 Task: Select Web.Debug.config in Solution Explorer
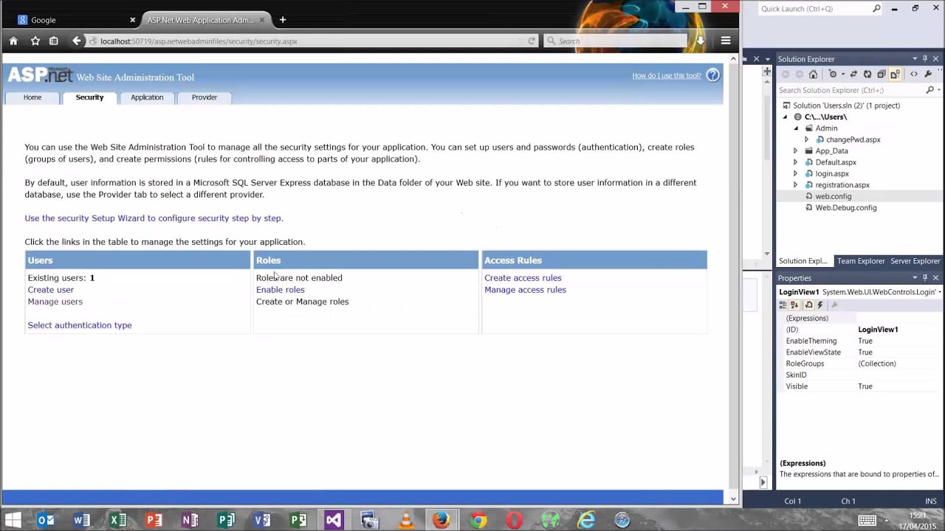845,208
